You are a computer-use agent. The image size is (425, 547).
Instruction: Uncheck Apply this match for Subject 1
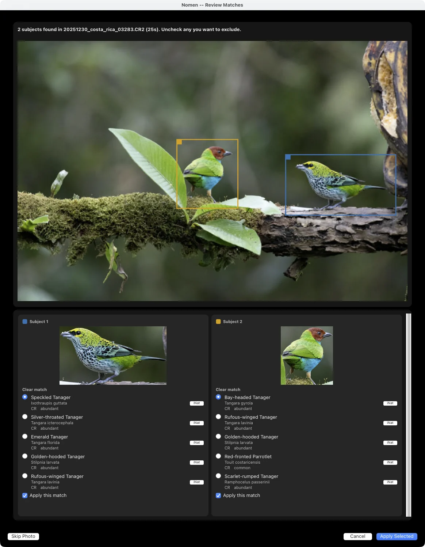tap(25, 495)
